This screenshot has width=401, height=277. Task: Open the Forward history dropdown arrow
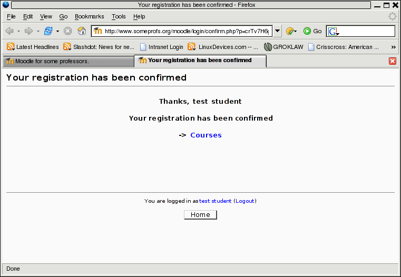[38, 32]
